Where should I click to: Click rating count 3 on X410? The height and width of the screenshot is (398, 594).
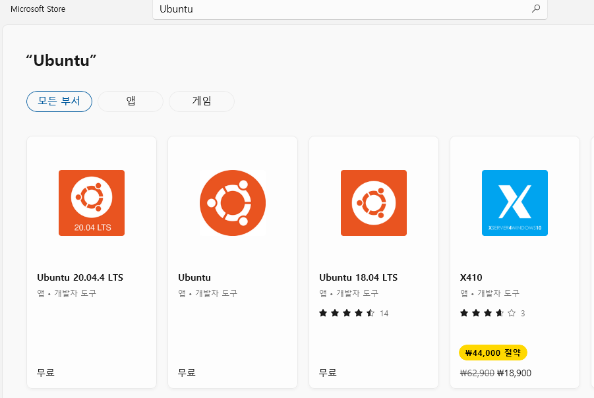point(523,313)
